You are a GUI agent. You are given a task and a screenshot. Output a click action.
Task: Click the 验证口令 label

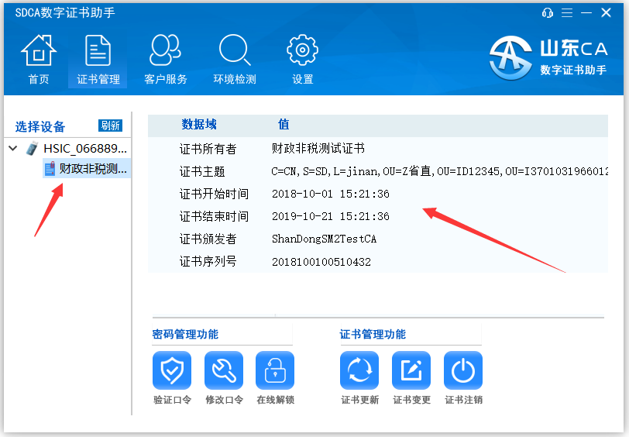[172, 400]
